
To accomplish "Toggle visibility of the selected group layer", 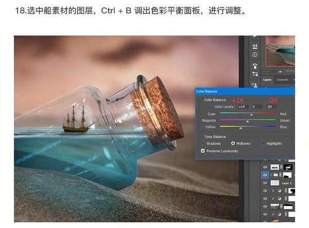I will [x=265, y=175].
